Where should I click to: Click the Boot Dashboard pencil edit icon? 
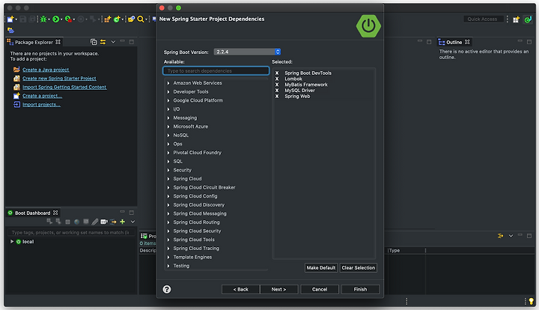95,222
